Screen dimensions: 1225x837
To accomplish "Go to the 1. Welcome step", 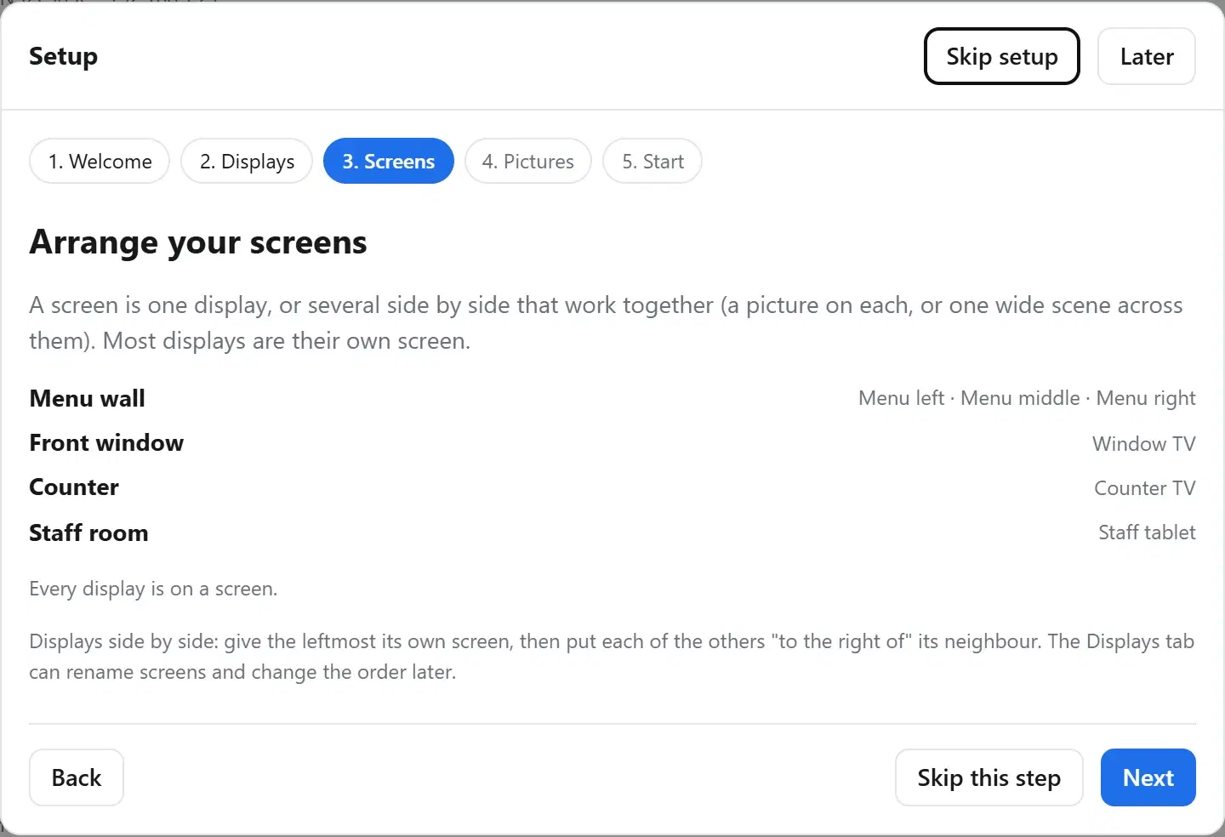I will point(100,161).
